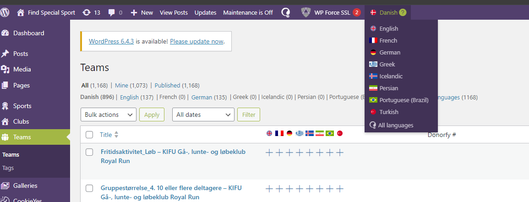Image resolution: width=529 pixels, height=202 pixels.
Task: Check the Fritidsaktivitet_Løb team row checkbox
Action: pos(89,152)
